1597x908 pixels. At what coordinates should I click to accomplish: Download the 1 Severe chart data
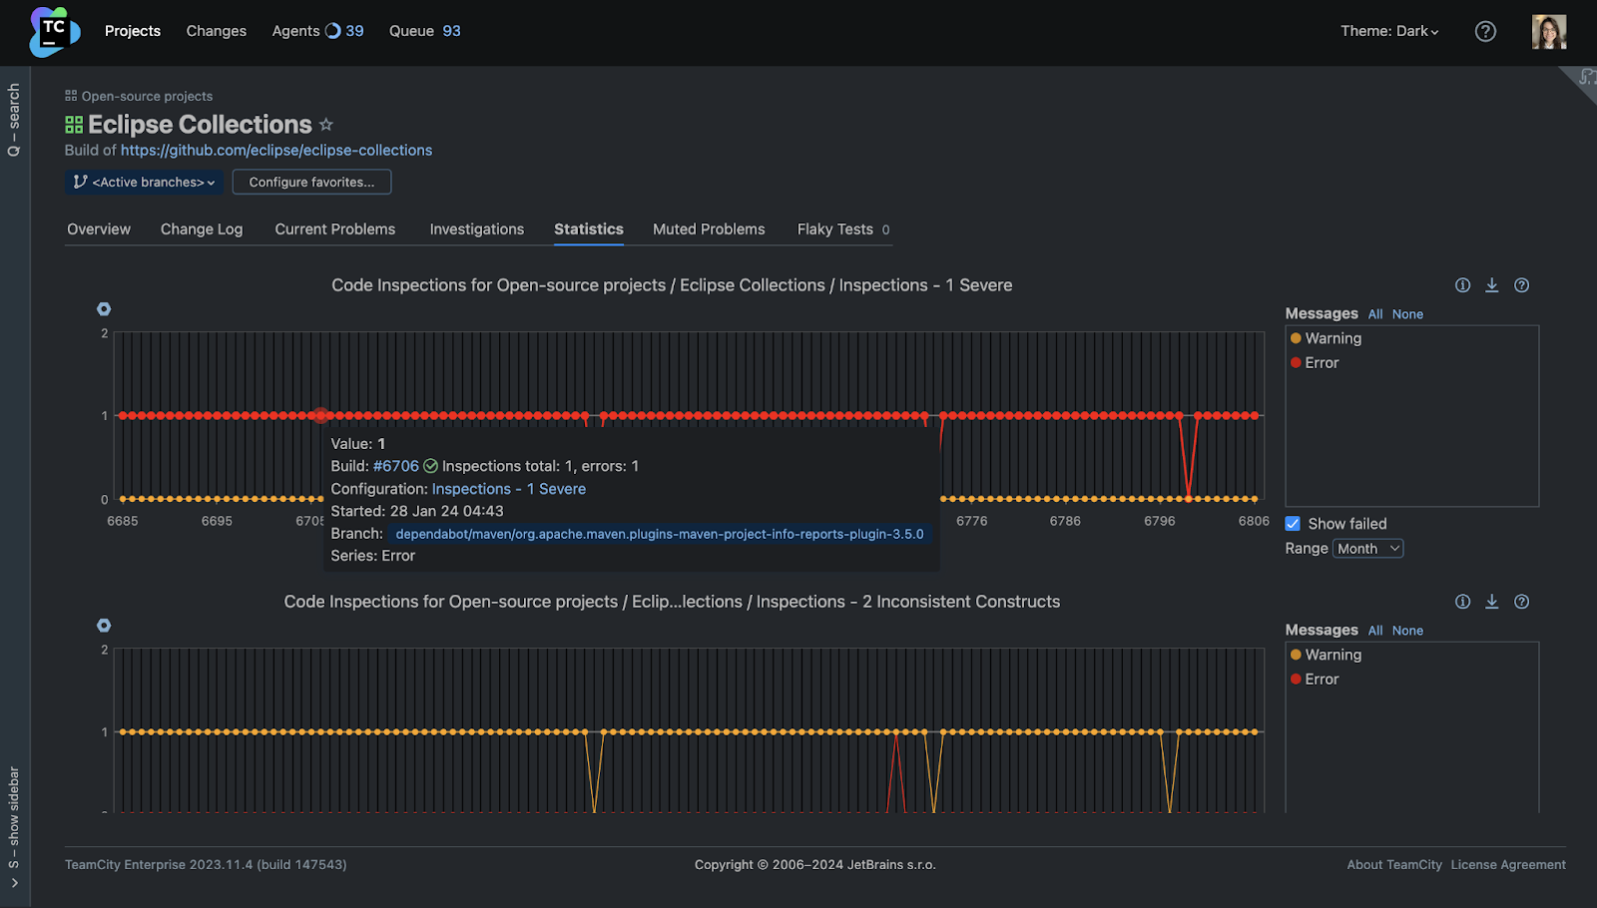point(1492,285)
